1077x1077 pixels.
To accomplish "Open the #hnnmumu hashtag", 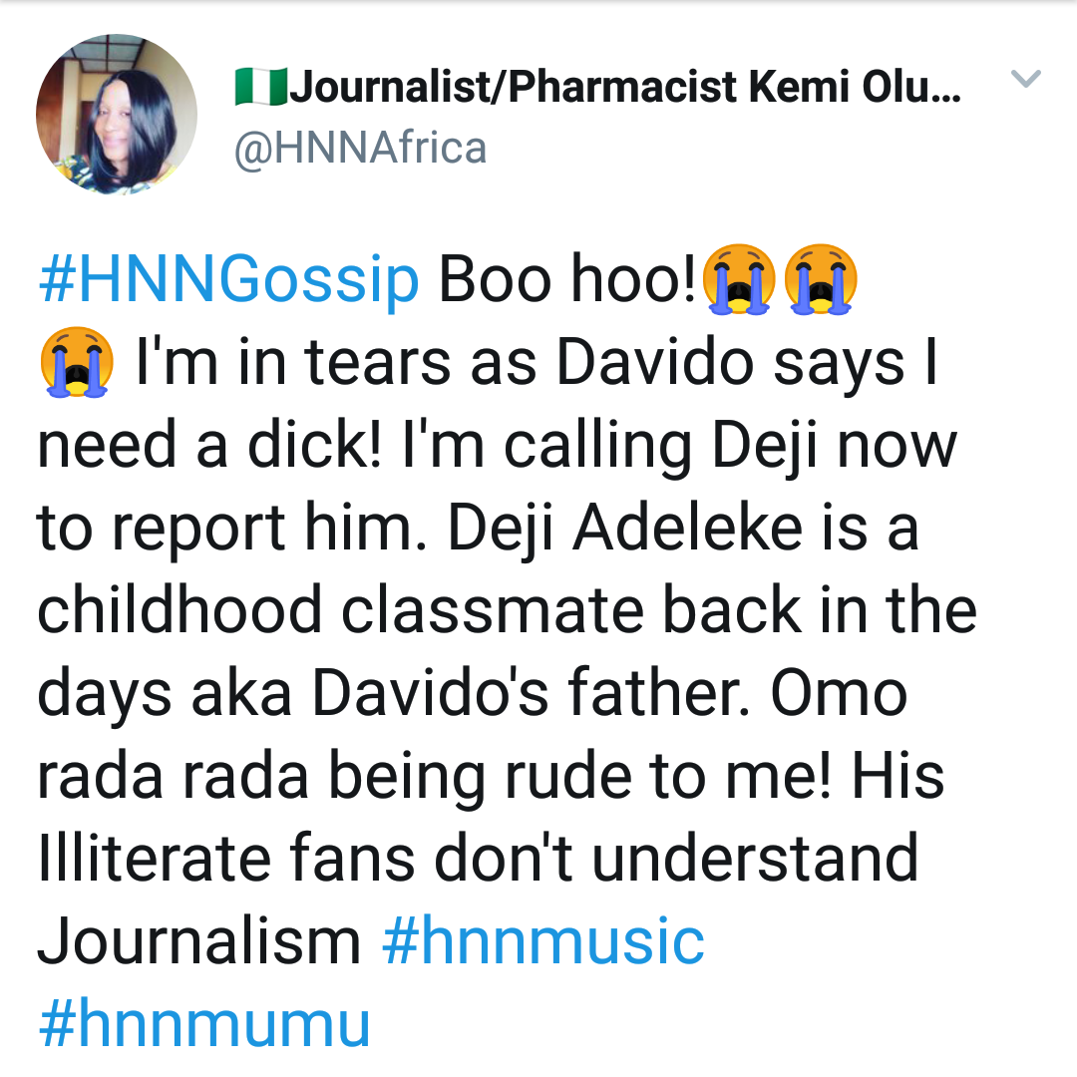I will coord(204,1022).
